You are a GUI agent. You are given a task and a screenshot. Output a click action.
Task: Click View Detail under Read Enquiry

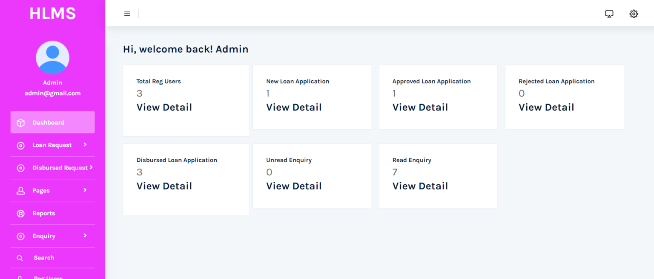pos(420,186)
